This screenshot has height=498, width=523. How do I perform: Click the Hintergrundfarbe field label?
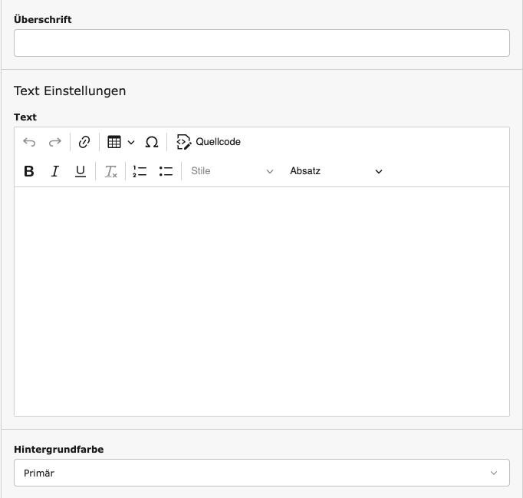[x=58, y=450]
